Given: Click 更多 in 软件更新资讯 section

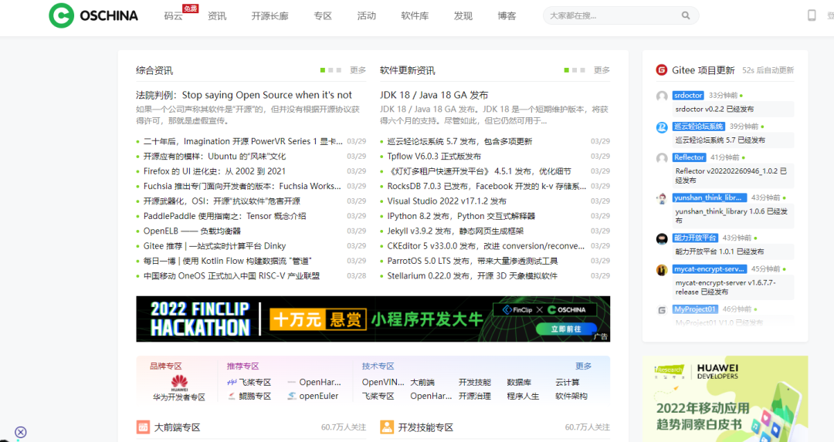Looking at the screenshot, I should [602, 70].
